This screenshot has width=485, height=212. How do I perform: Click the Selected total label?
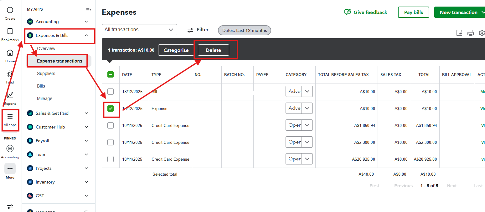click(x=165, y=174)
